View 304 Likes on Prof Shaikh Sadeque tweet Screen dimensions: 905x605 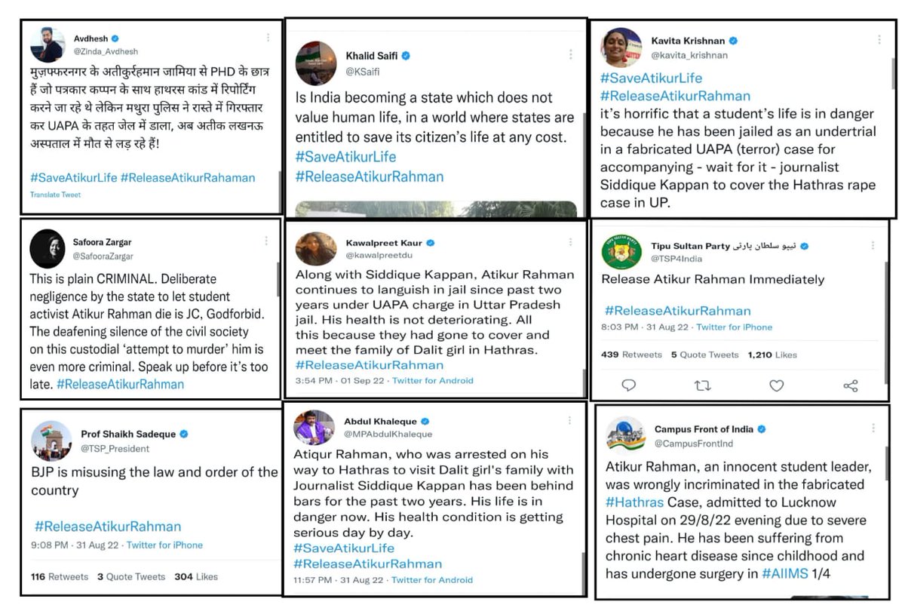click(x=196, y=576)
